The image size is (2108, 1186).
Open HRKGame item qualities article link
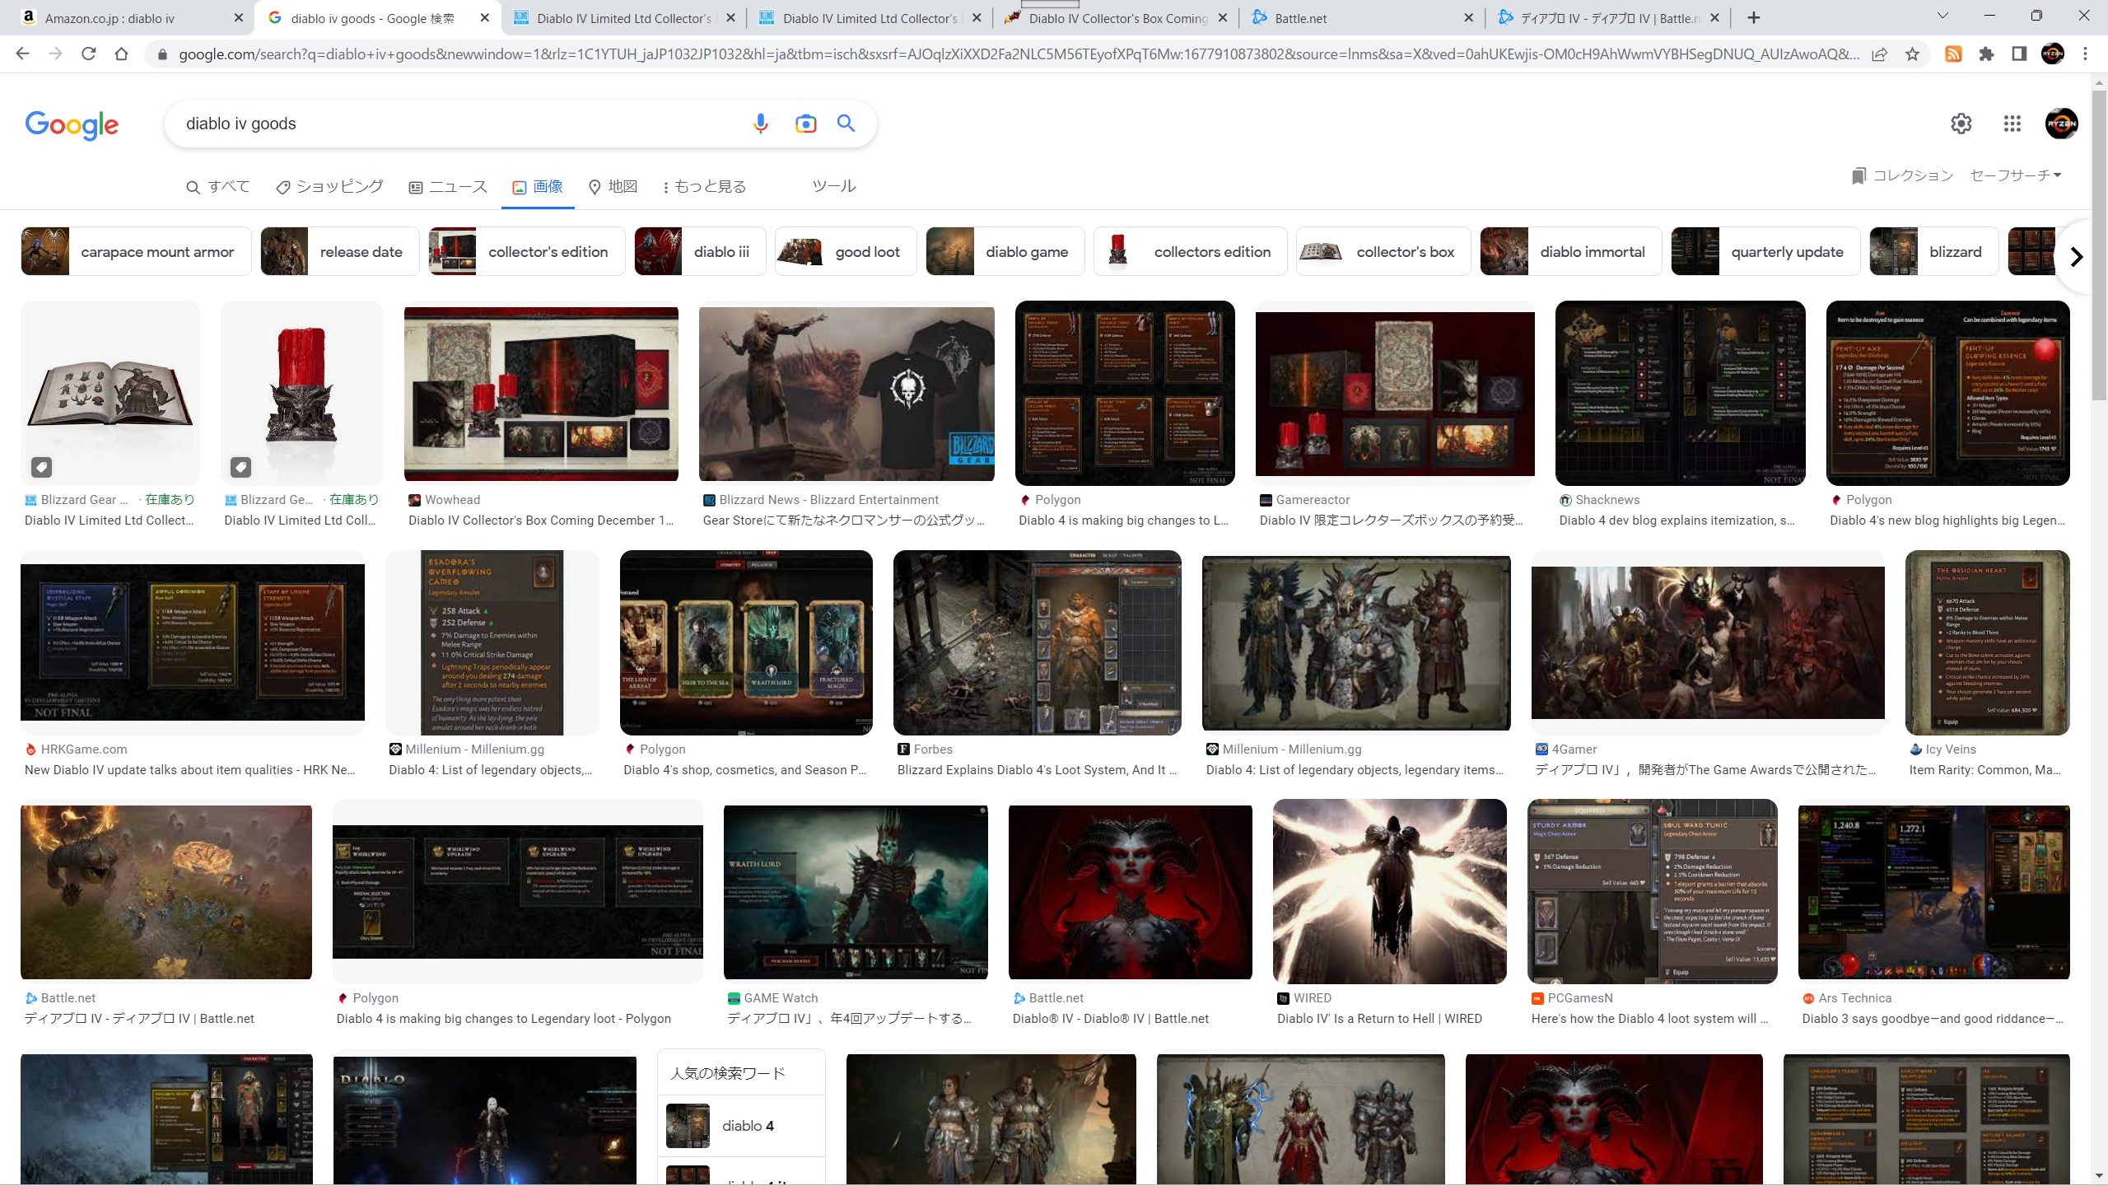189,770
